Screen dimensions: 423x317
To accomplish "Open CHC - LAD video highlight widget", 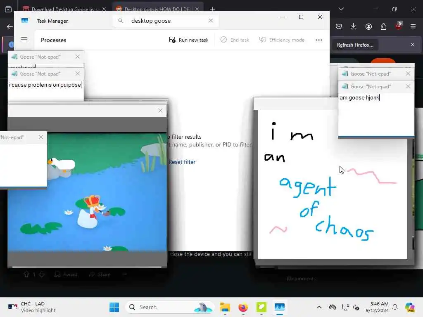I will pos(32,307).
